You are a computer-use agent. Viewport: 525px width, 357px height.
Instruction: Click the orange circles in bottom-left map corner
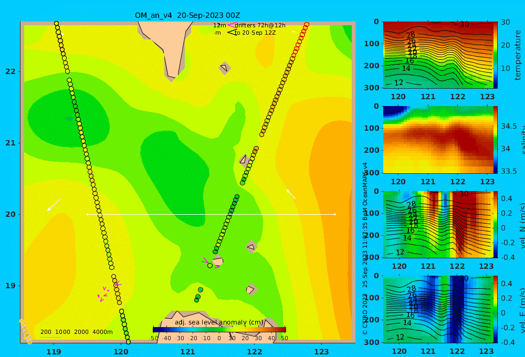tap(25, 331)
